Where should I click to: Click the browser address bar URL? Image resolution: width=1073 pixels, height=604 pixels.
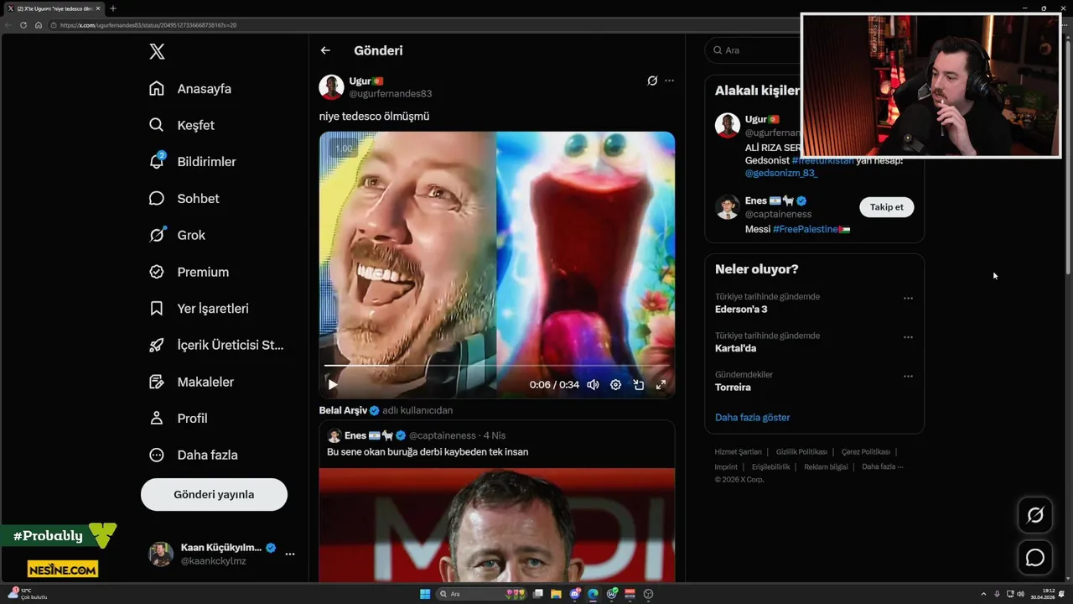point(148,25)
